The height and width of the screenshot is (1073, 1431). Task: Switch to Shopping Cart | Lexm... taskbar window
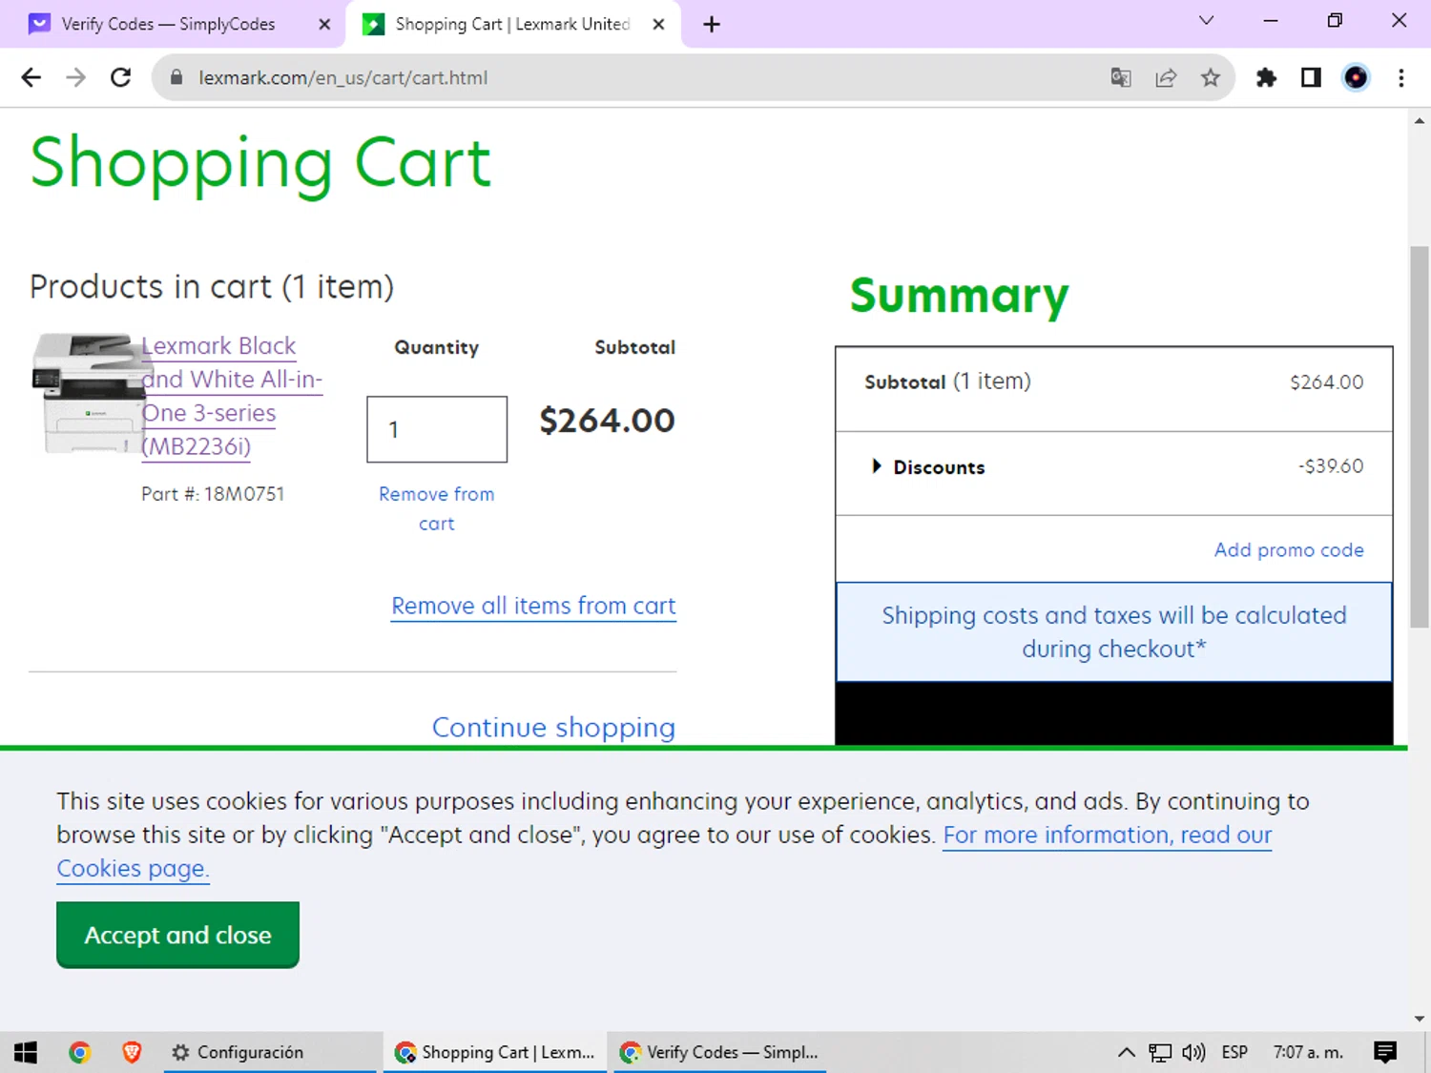click(x=495, y=1052)
